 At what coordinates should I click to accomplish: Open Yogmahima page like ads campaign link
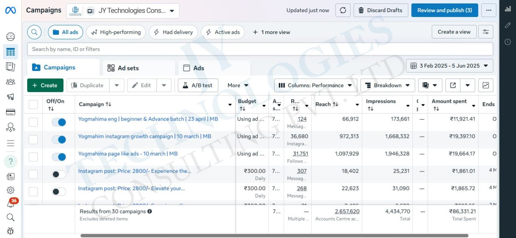point(128,154)
